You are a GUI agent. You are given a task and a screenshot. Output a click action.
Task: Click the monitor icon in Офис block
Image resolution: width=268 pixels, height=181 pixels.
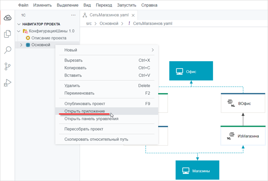180,72
